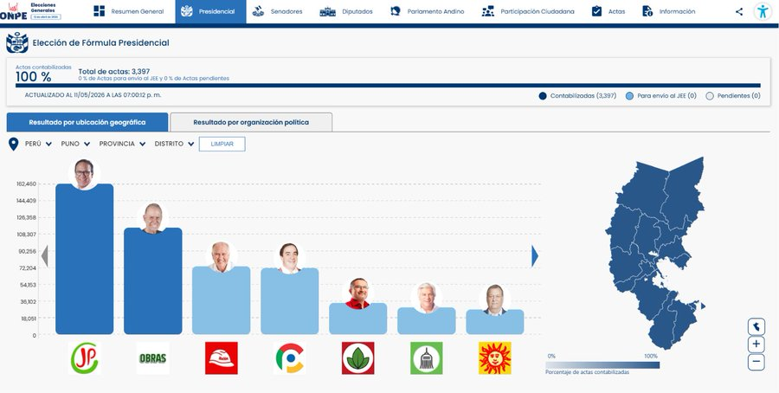Open the Participación Ciudadana tab
779x393 pixels.
tap(528, 11)
